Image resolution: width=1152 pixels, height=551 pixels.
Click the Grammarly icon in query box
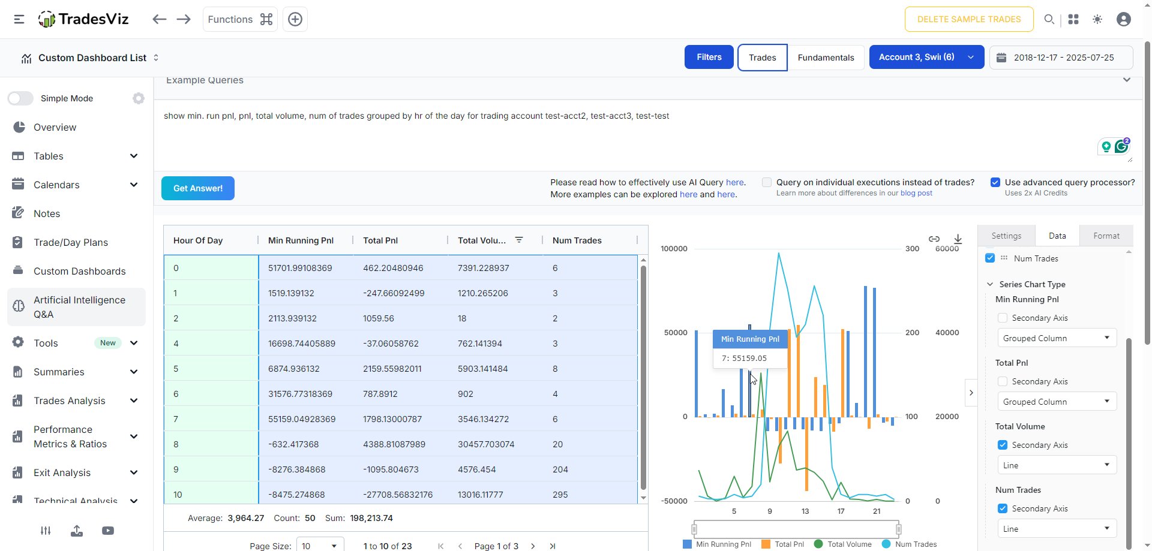(1121, 146)
